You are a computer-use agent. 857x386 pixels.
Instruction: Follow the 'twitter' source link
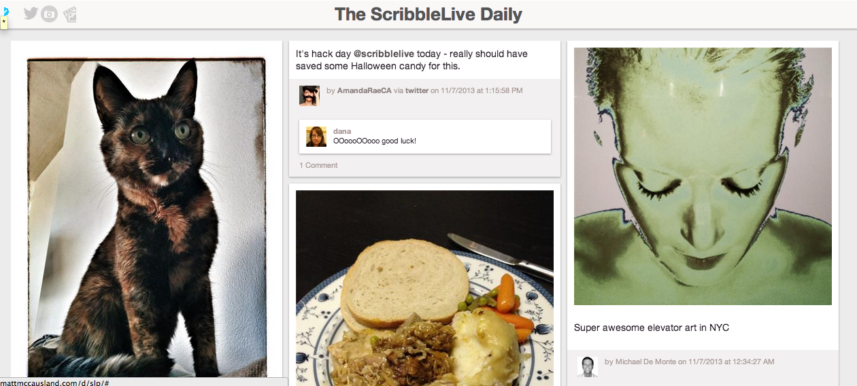point(417,90)
